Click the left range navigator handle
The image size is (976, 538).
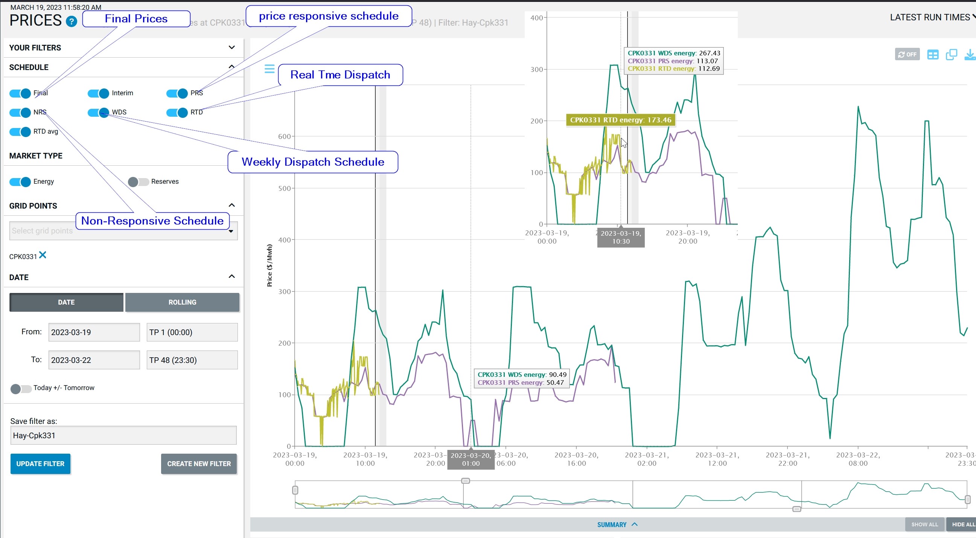pyautogui.click(x=295, y=490)
